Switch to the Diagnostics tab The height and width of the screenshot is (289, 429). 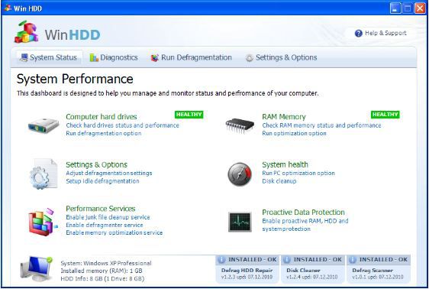(114, 57)
